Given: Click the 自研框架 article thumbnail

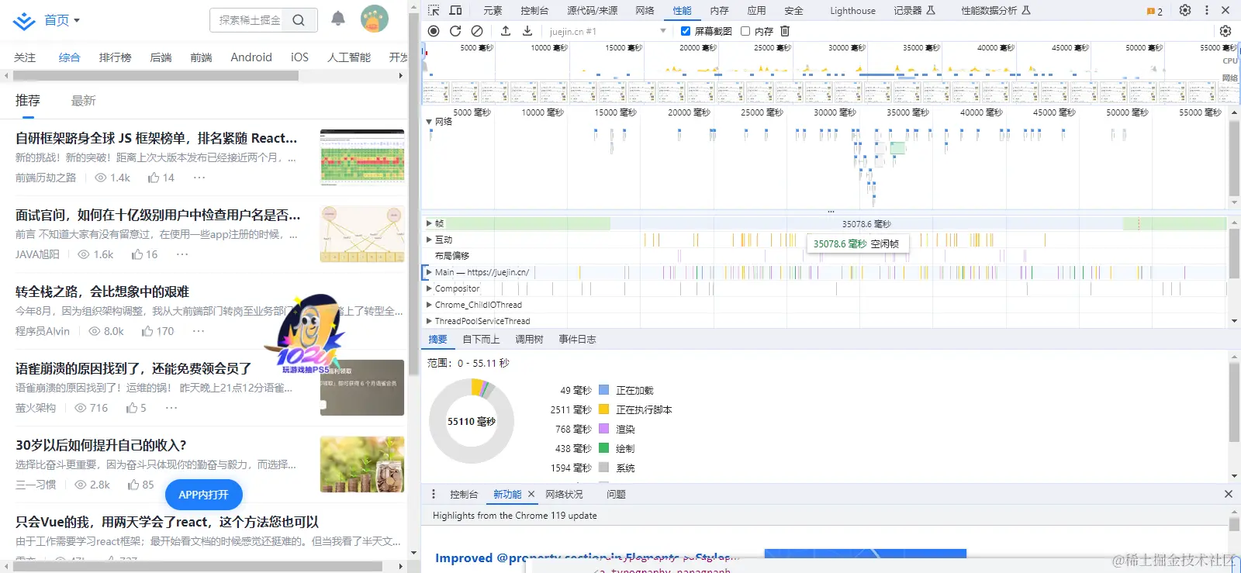Looking at the screenshot, I should [x=362, y=157].
